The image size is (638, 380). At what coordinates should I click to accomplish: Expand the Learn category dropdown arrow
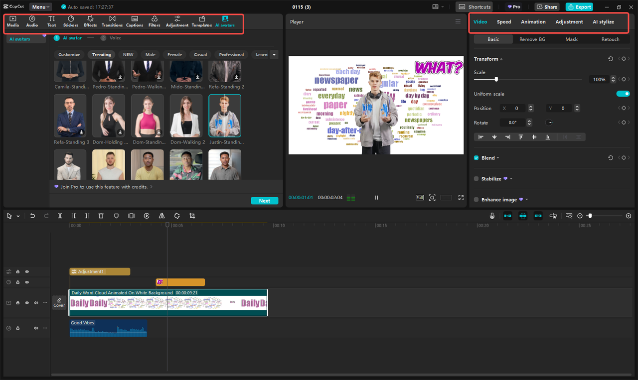click(274, 54)
